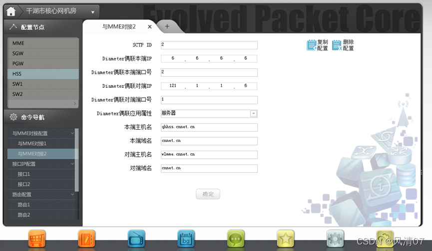Click the home icon at top left
432x251 pixels.
[11, 11]
